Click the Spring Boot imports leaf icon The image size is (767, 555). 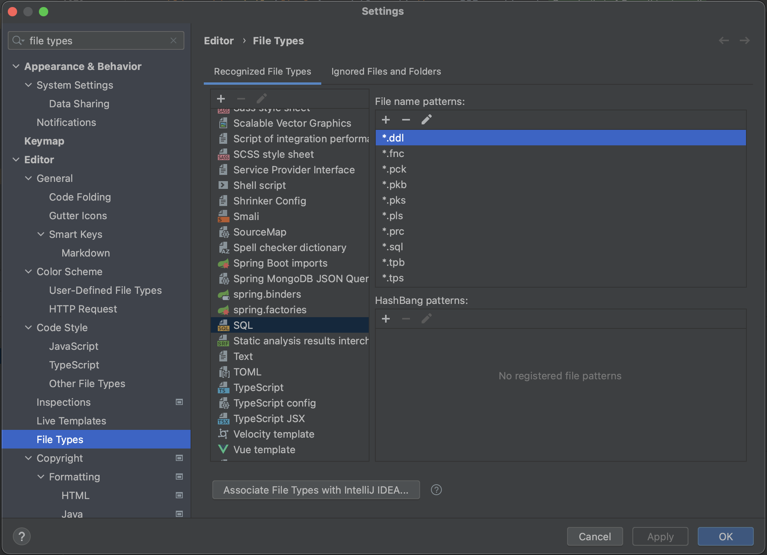click(223, 263)
